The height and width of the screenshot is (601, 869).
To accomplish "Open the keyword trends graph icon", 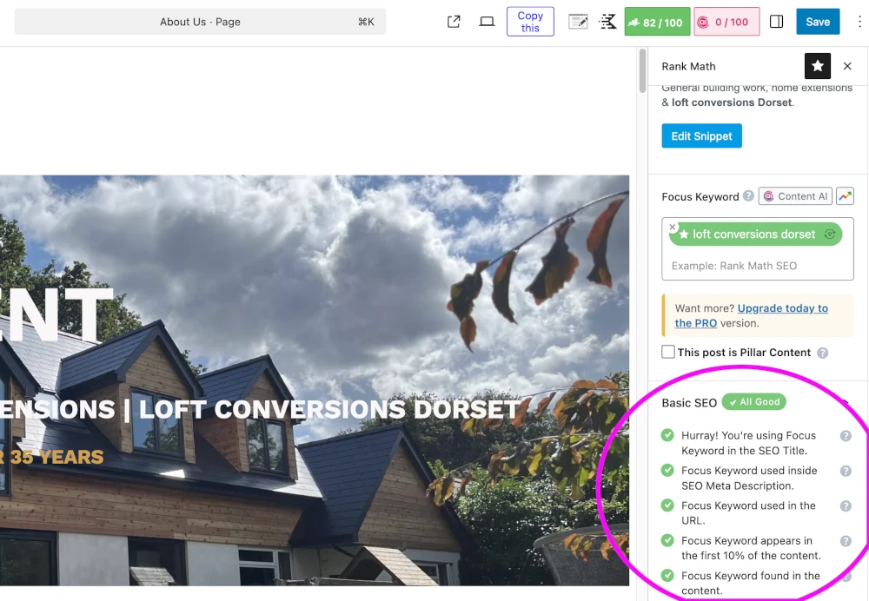I will pos(845,196).
